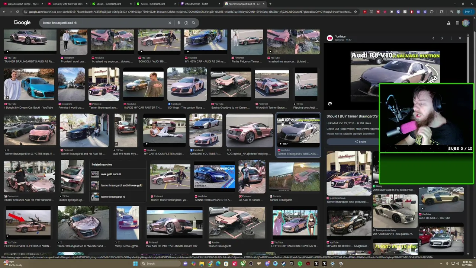Click the Google logo
Screen dimensions: 476x268
pyautogui.click(x=22, y=23)
